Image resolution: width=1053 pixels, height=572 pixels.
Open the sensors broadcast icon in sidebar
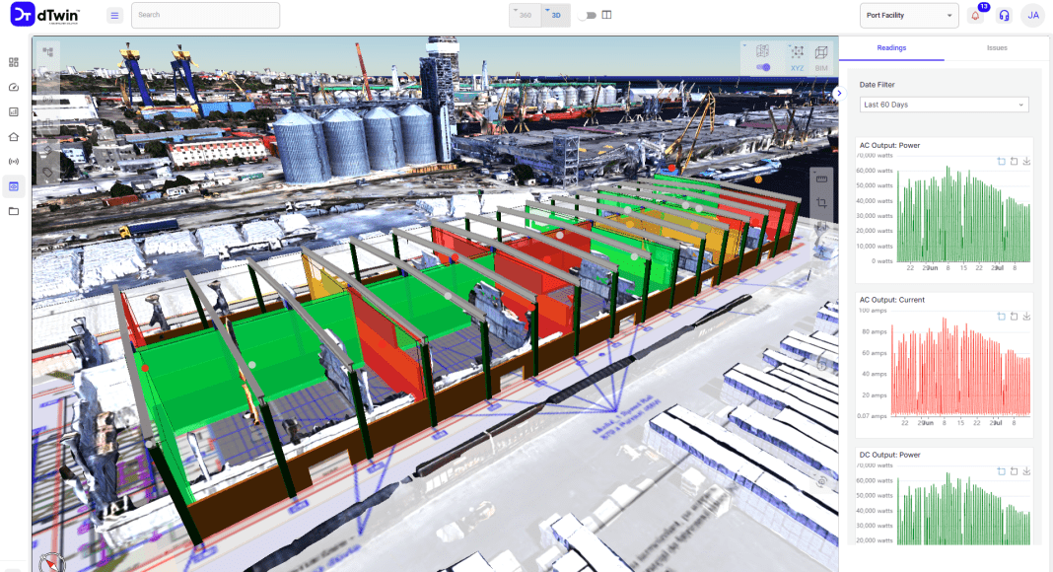14,162
